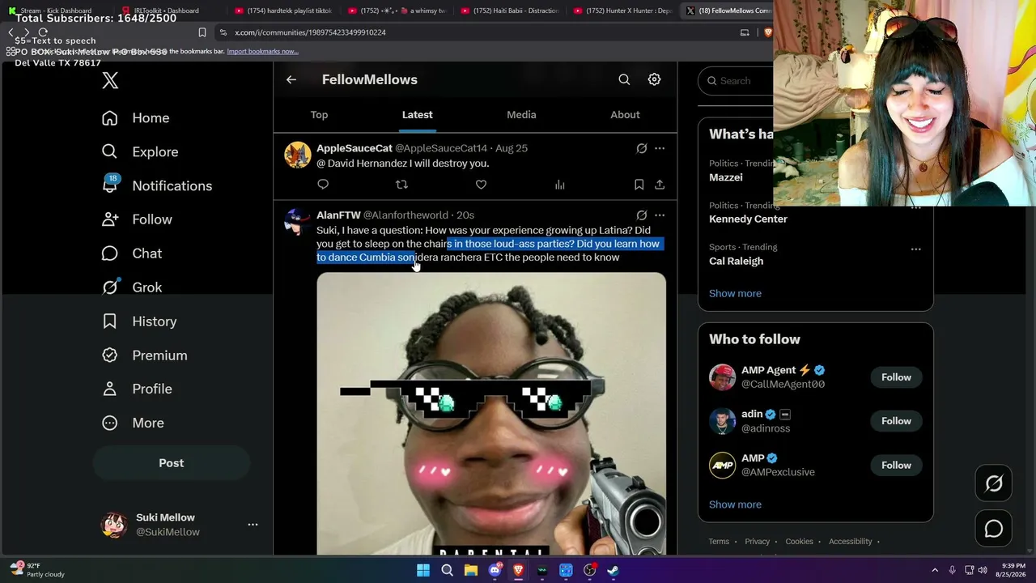Screen dimensions: 1036x583
Task: Click the Profile person icon
Action: point(110,389)
